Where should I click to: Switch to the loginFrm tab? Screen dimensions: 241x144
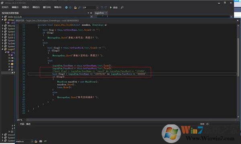coord(99,13)
